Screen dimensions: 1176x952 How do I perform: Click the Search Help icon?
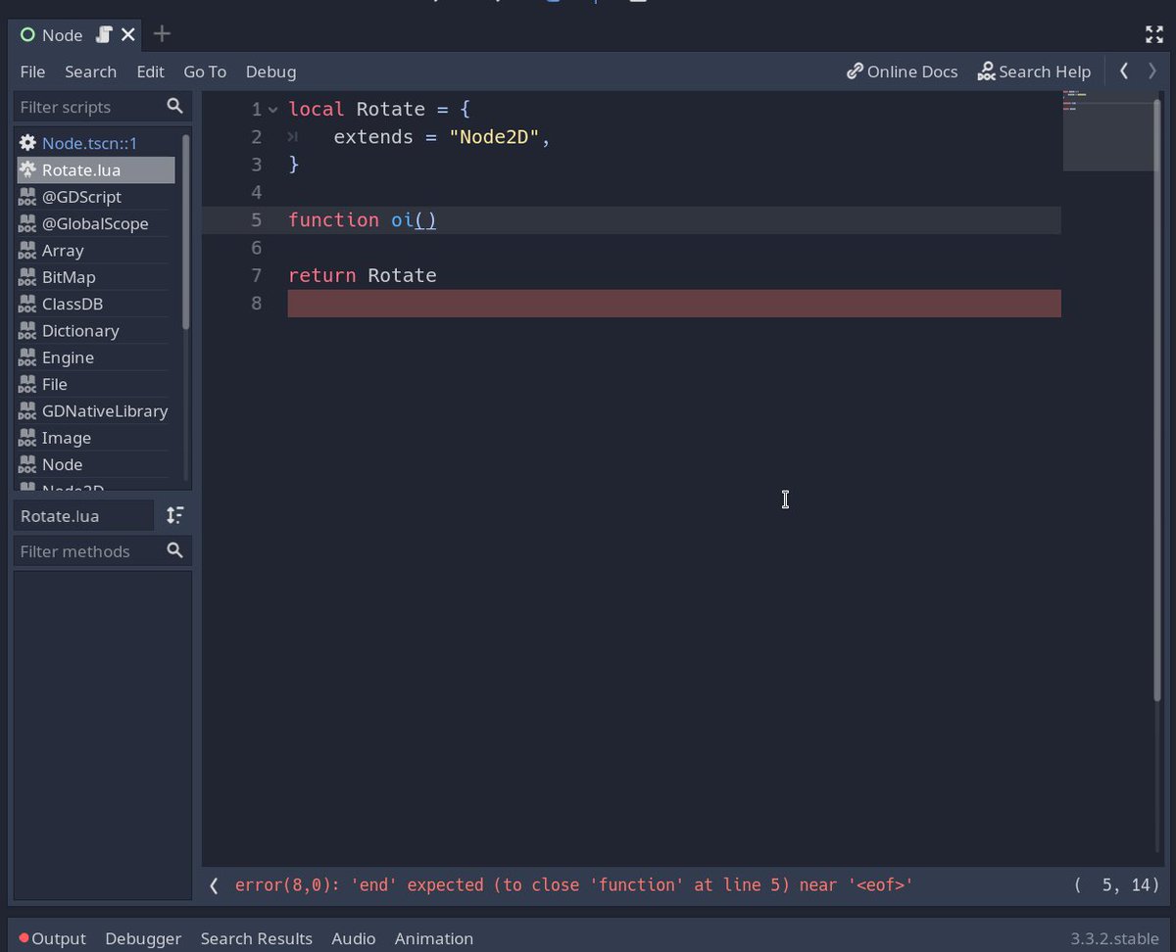[985, 71]
